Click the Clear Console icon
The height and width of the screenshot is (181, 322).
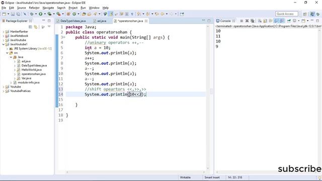point(260,21)
